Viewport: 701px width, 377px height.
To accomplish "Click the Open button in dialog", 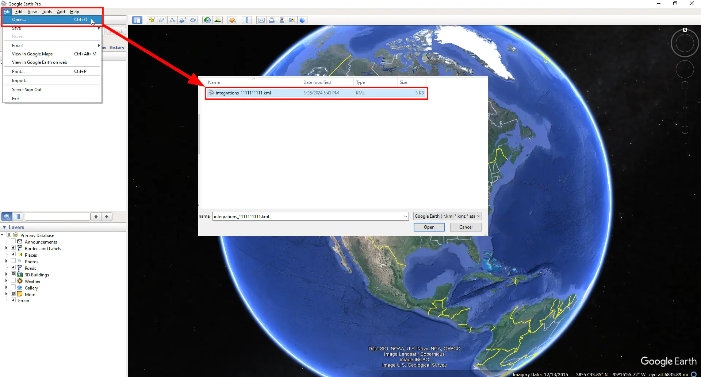I will pos(429,227).
